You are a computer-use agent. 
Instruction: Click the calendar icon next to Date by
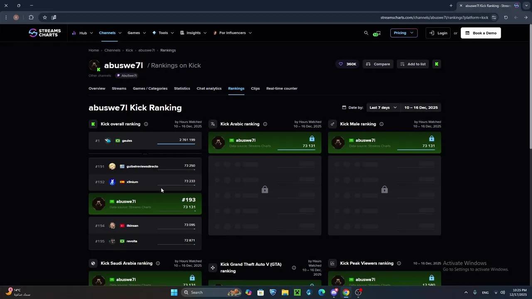coord(344,108)
